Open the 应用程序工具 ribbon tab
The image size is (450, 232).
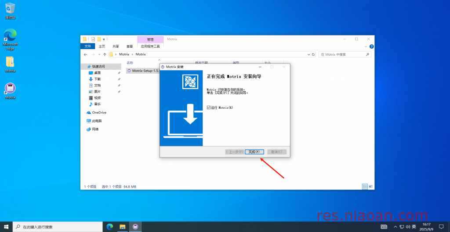pyautogui.click(x=150, y=46)
